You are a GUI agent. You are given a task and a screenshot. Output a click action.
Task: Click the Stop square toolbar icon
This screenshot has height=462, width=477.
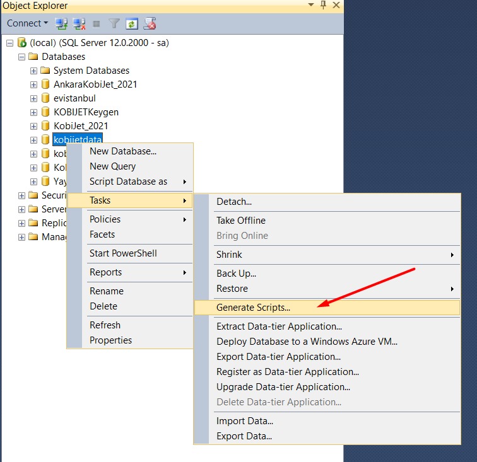(x=97, y=24)
